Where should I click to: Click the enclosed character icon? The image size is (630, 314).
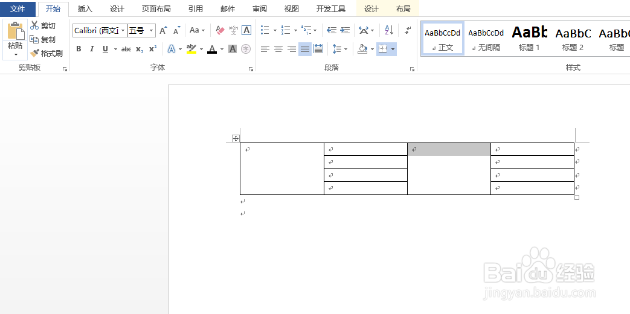pyautogui.click(x=246, y=49)
